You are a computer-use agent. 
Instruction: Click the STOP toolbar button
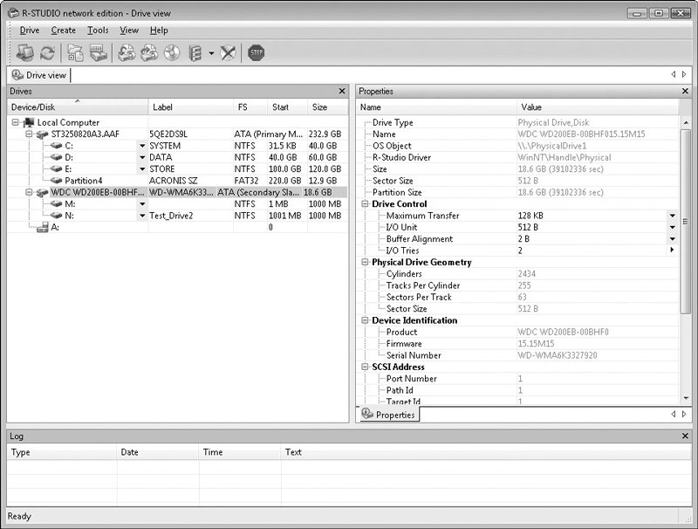(x=256, y=53)
